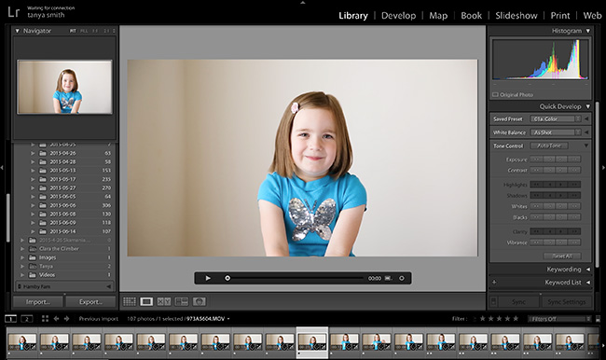The image size is (606, 360).
Task: Switch to Grid view in the toolbar
Action: (x=129, y=301)
